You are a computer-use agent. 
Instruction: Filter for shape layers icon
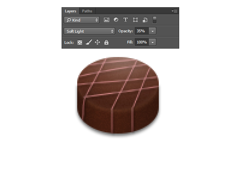pyautogui.click(x=135, y=20)
